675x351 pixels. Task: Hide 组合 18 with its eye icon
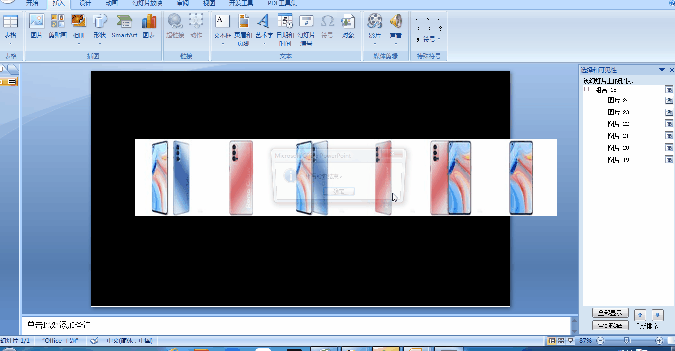tap(669, 90)
